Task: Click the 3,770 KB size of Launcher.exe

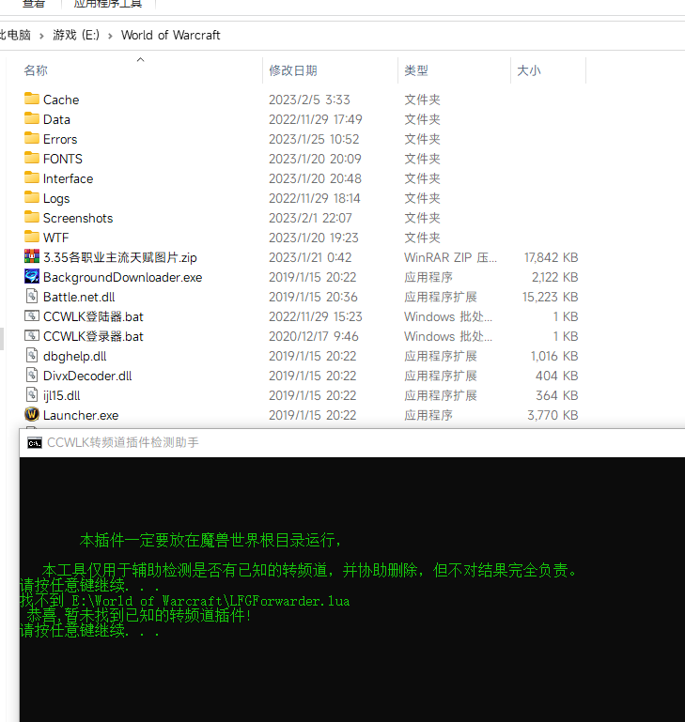Action: [x=553, y=415]
